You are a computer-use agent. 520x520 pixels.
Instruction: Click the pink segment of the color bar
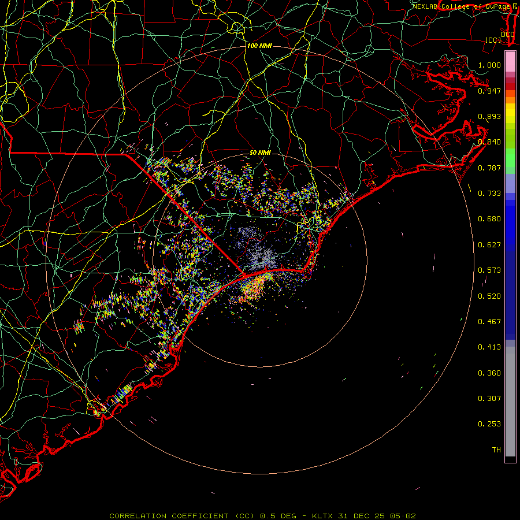coord(510,61)
